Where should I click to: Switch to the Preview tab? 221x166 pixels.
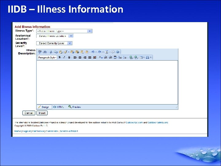(x=75, y=107)
